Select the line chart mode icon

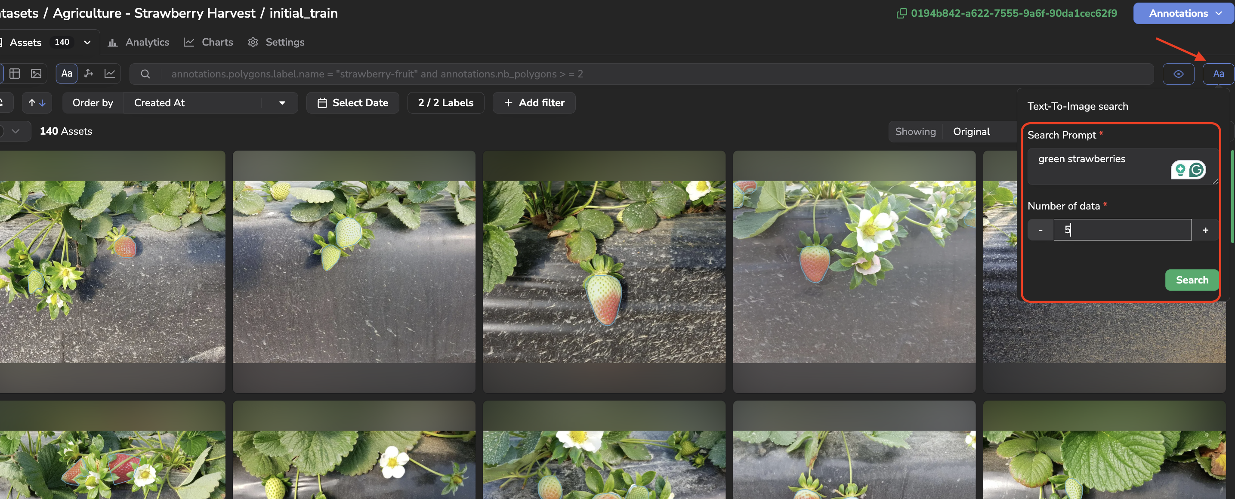pos(110,74)
